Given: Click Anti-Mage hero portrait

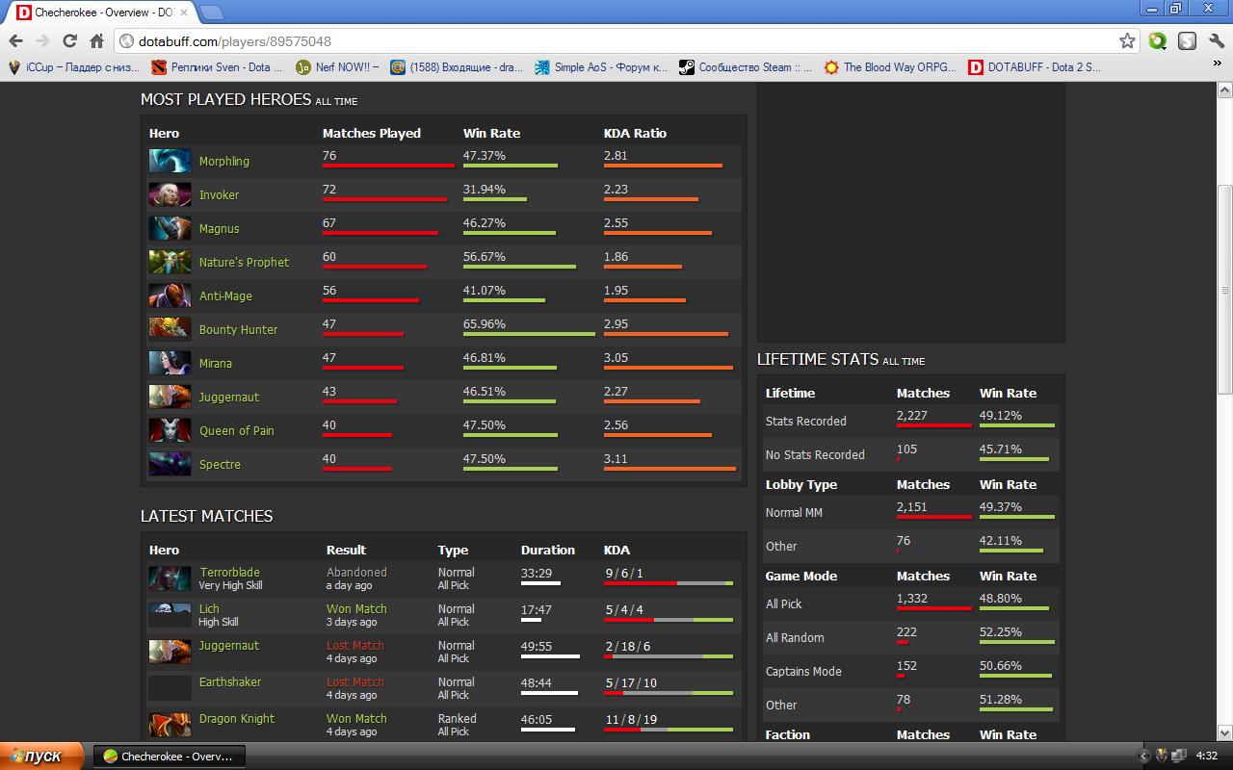Looking at the screenshot, I should (170, 295).
